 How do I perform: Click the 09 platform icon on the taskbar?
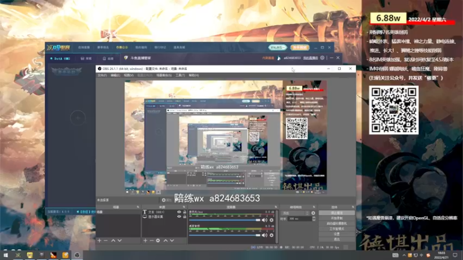18,255
